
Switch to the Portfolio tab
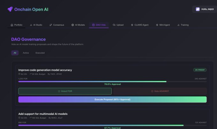pos(17,25)
